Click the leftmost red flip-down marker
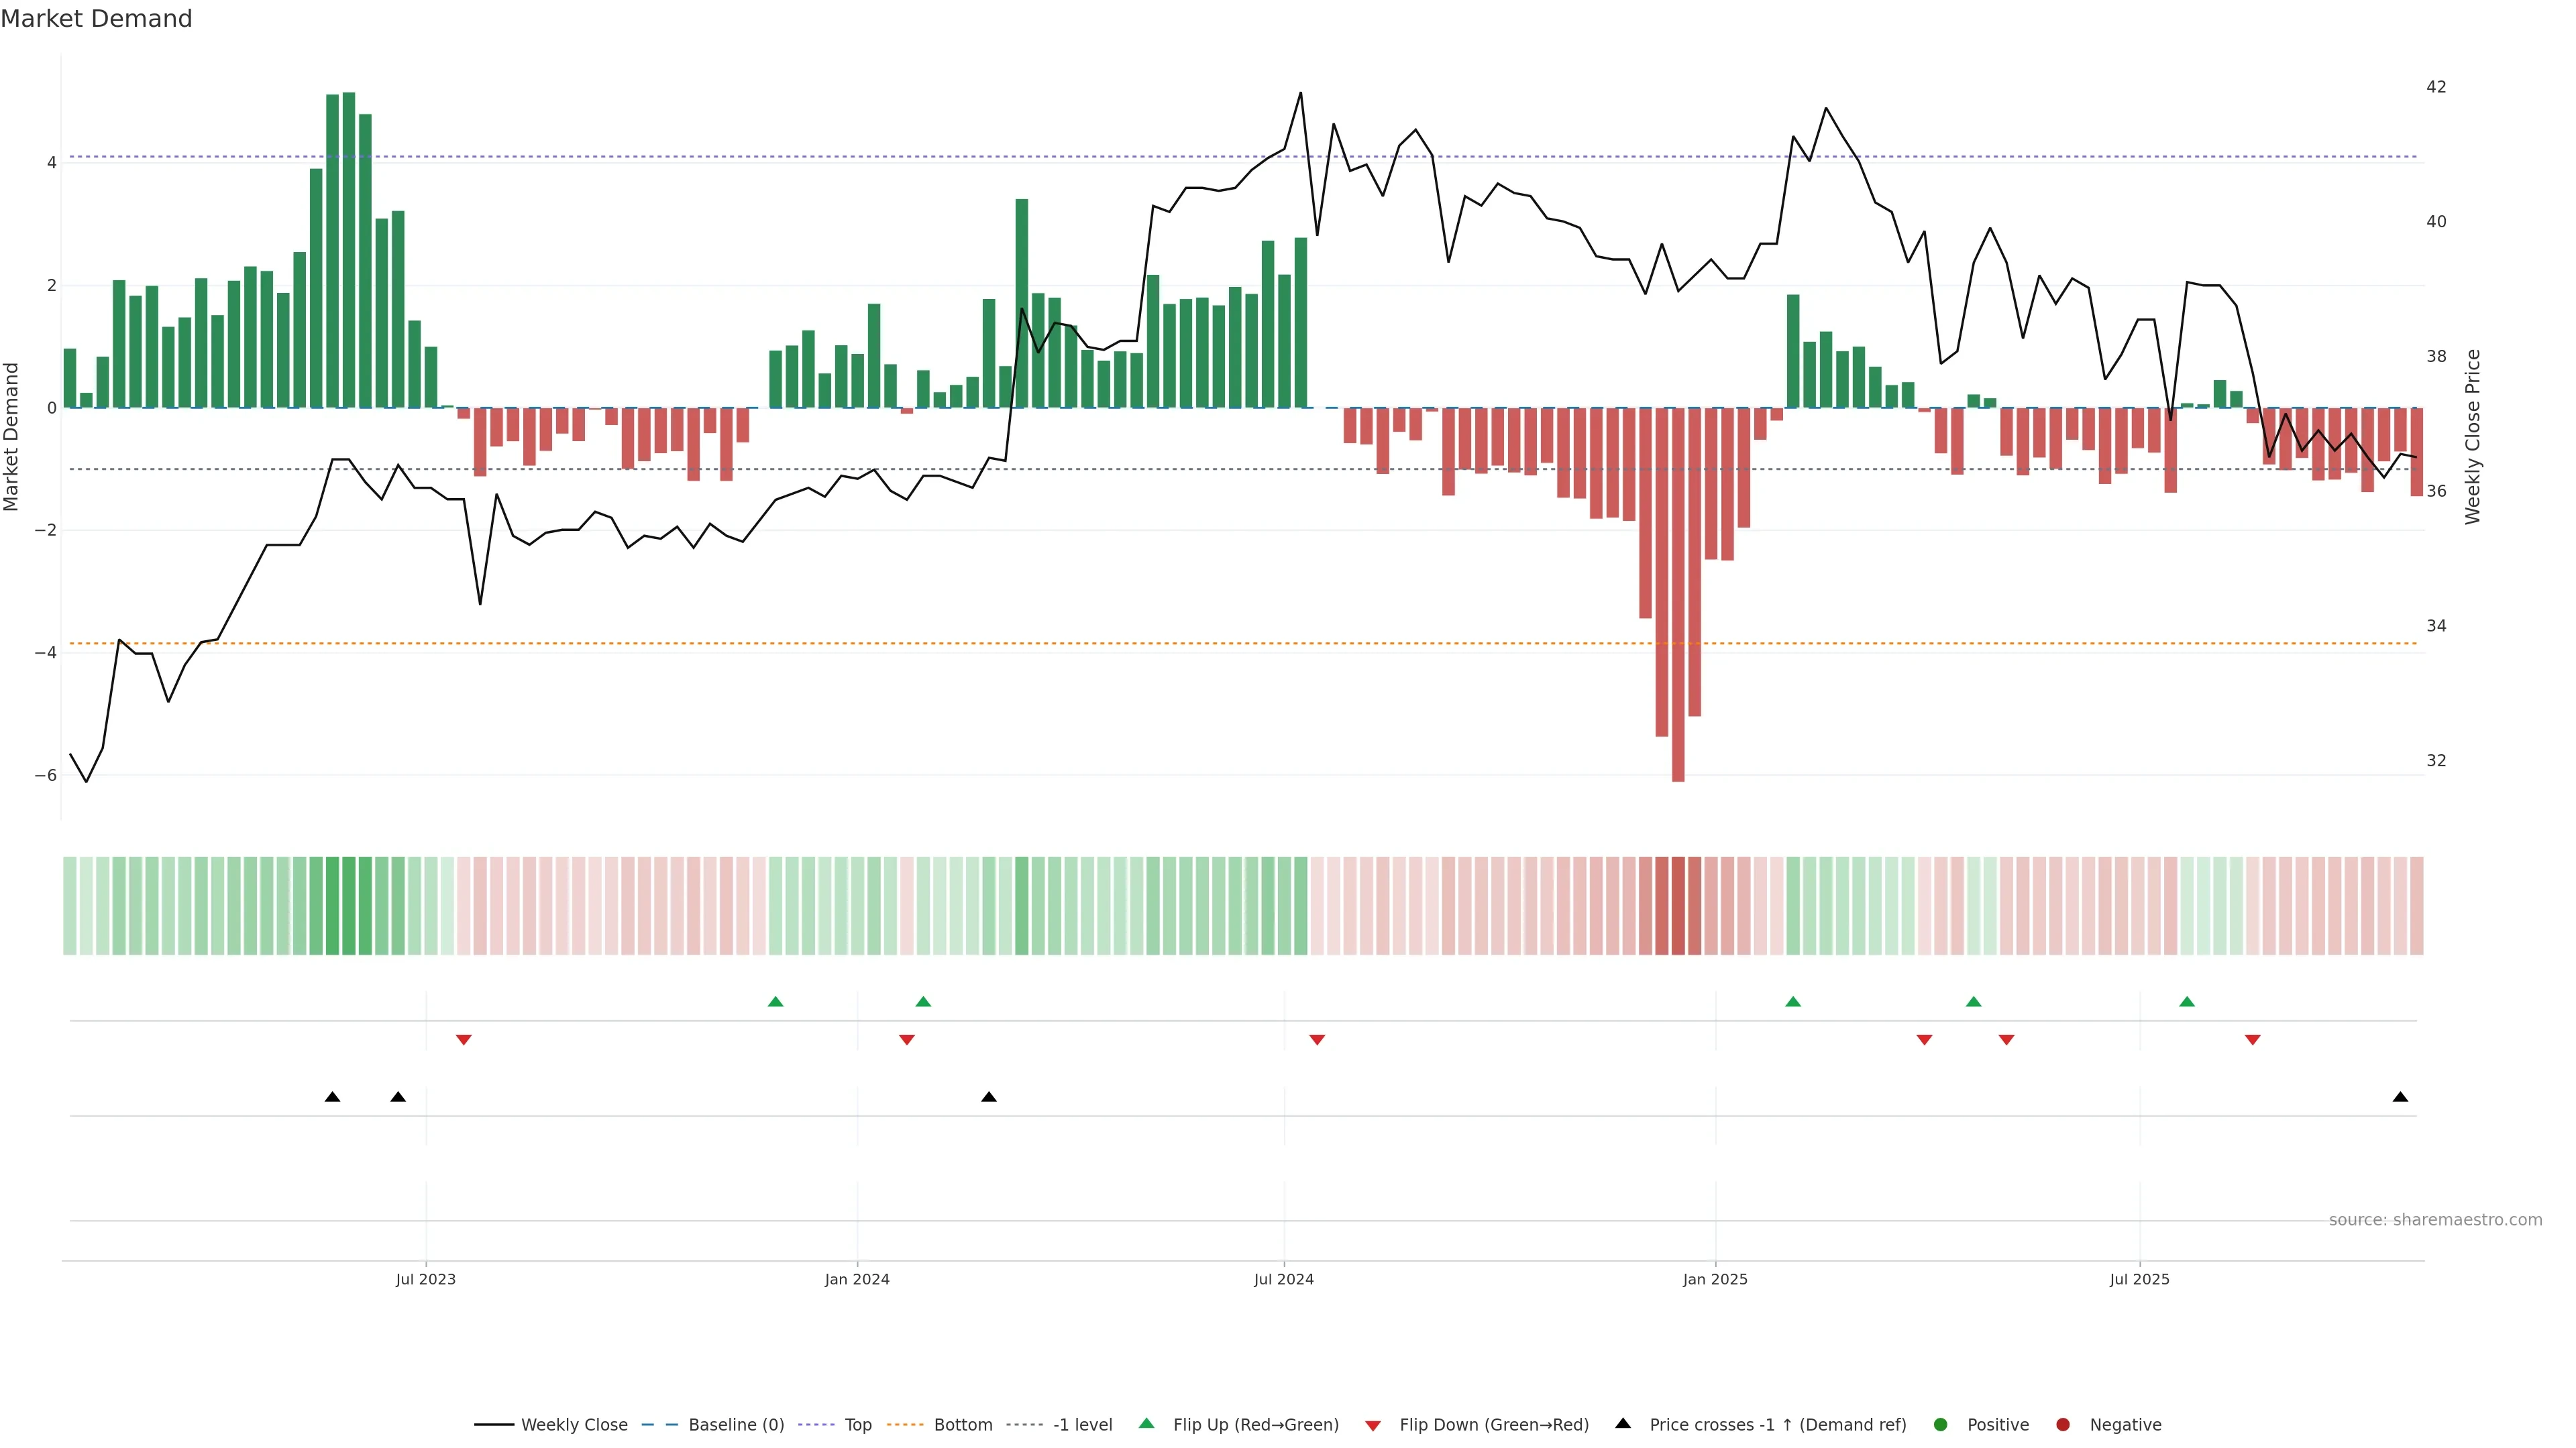 point(463,1039)
